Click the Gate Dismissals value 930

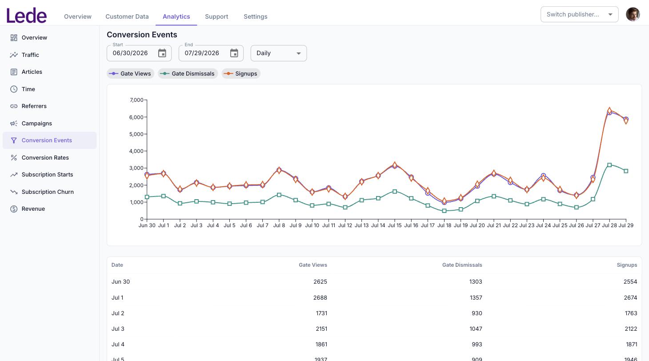[477, 313]
